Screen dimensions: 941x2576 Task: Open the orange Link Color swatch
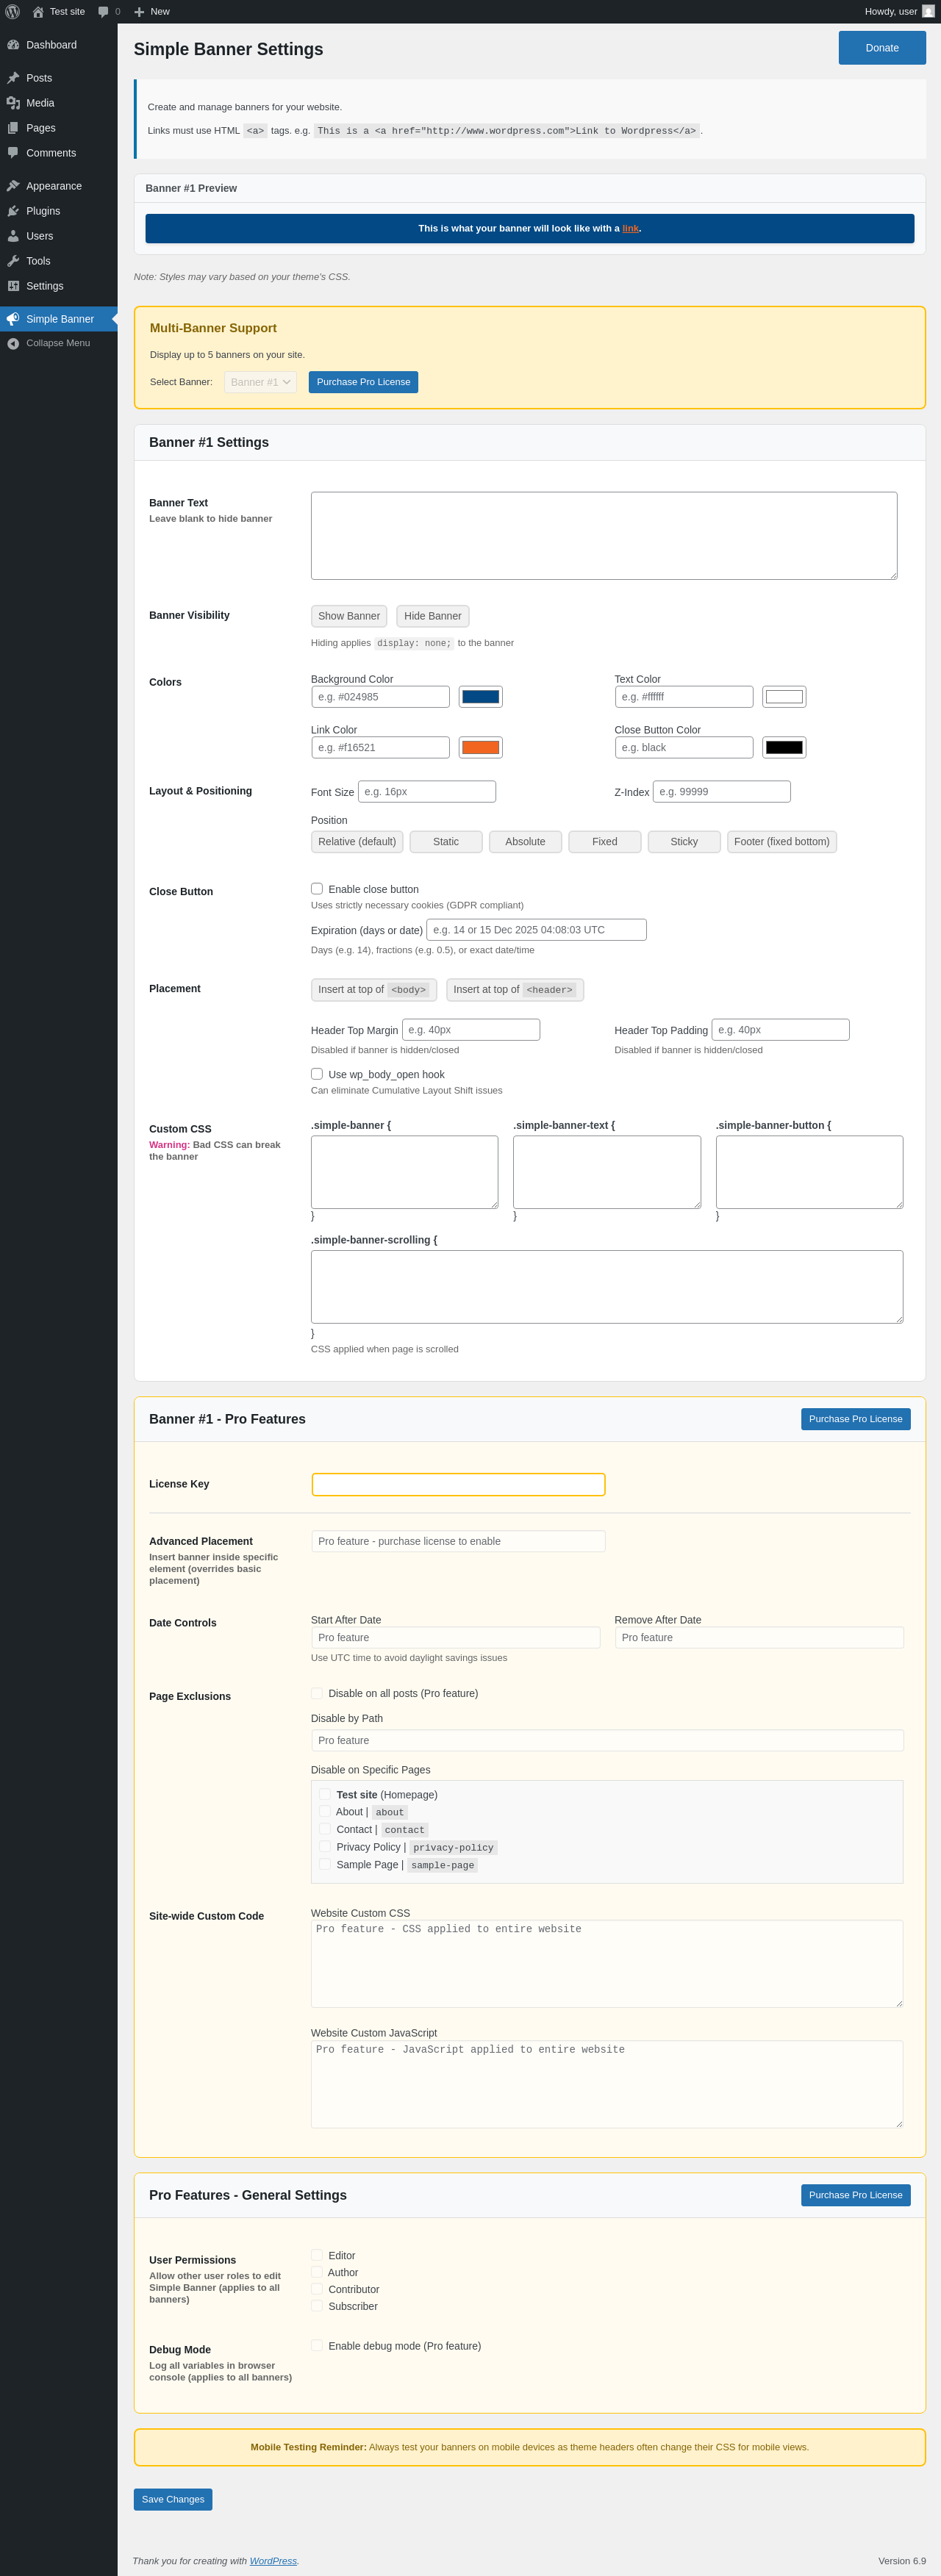481,748
